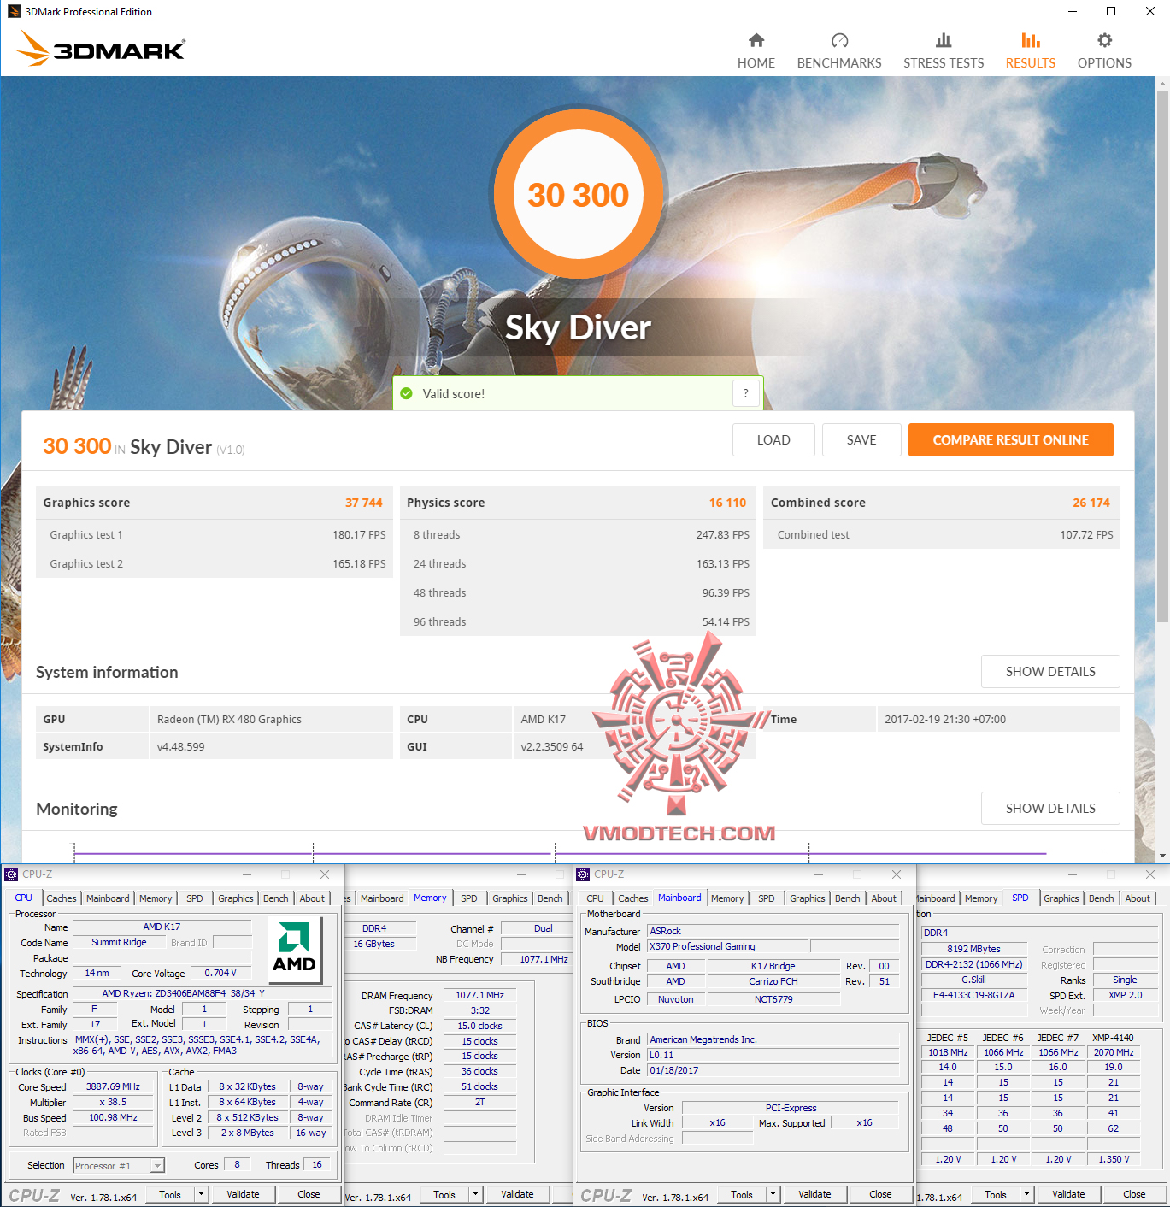Click Tools in the CPU-Z SPD window
This screenshot has height=1207, width=1170.
pos(996,1194)
